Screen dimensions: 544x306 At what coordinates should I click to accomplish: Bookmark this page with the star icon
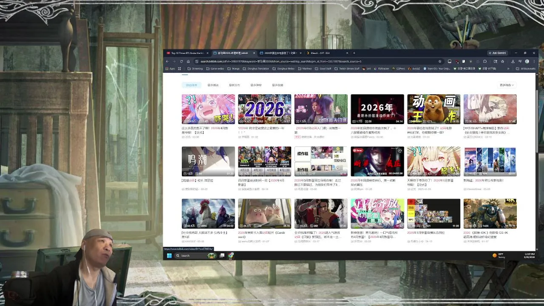[440, 61]
